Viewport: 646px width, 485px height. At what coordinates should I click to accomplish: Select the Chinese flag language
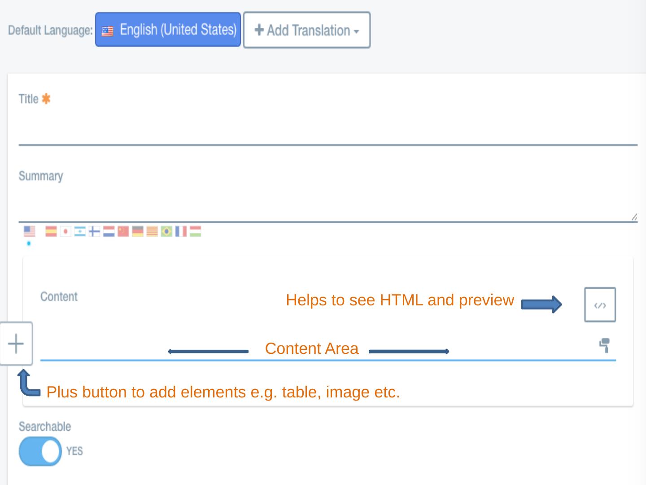(x=123, y=231)
